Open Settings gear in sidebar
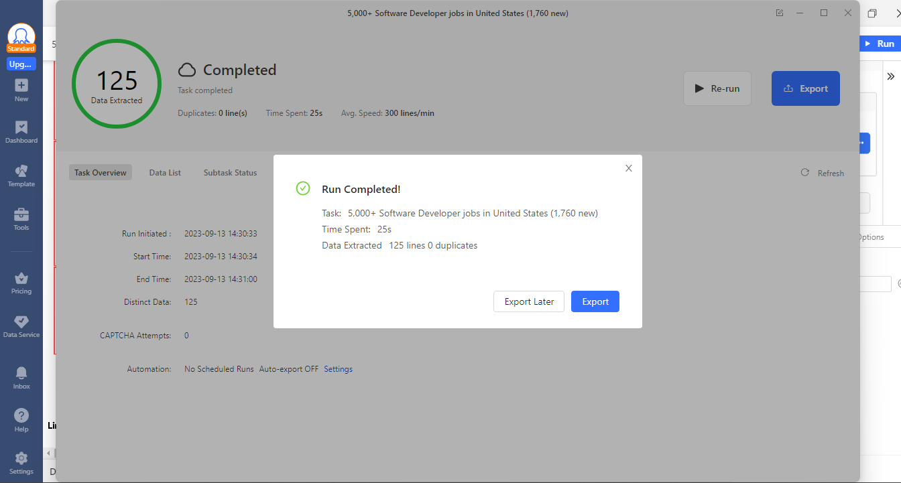The image size is (901, 483). pyautogui.click(x=21, y=458)
